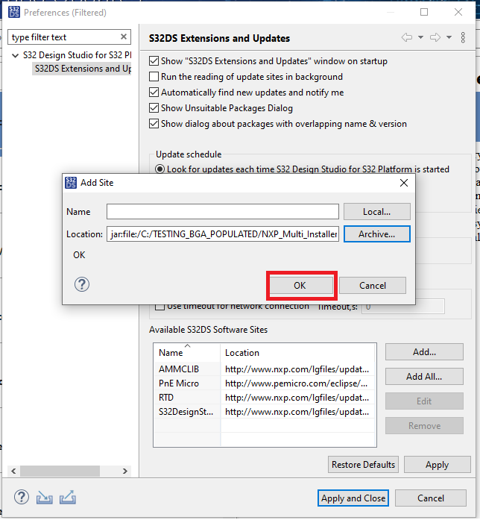Go forward using the forward arrow icon

pos(435,37)
